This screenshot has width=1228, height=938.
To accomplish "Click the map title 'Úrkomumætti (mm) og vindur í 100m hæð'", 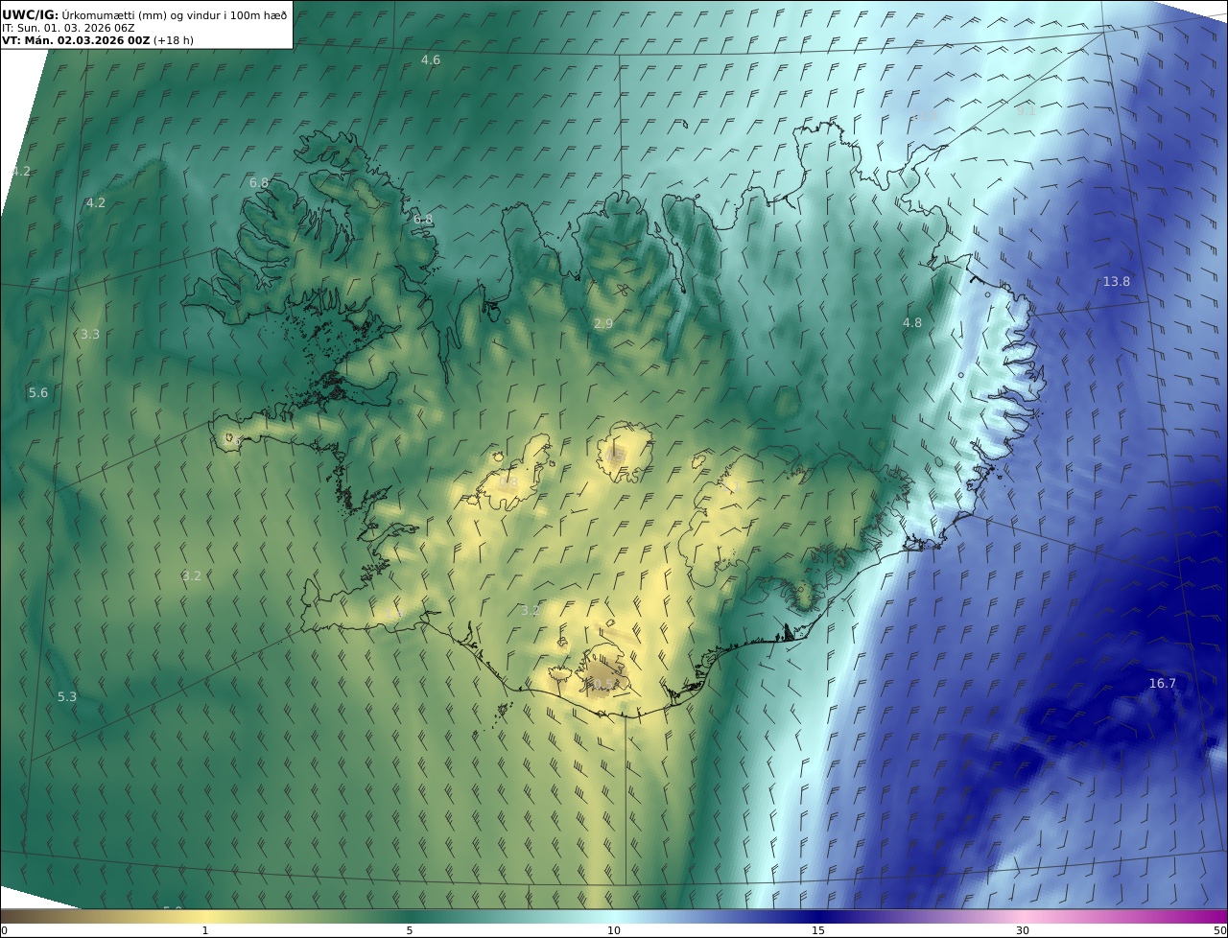I will tap(175, 14).
